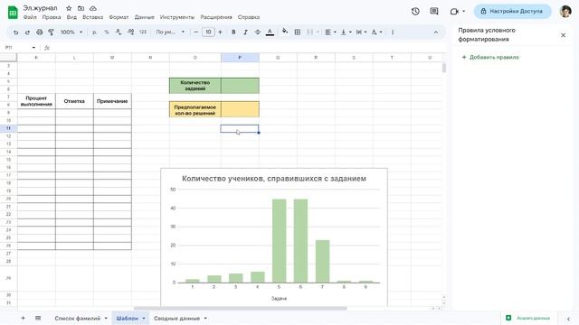Open the Google account avatar
The width and height of the screenshot is (579, 325).
coord(565,12)
